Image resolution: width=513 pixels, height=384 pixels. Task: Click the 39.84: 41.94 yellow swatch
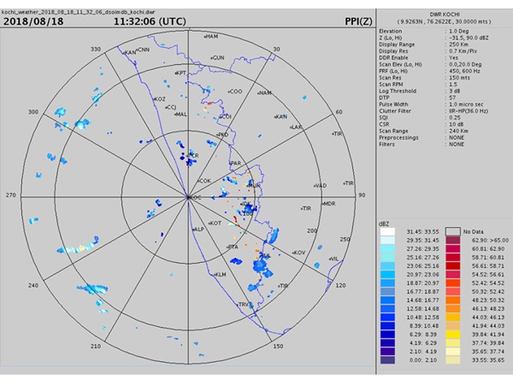(453, 335)
